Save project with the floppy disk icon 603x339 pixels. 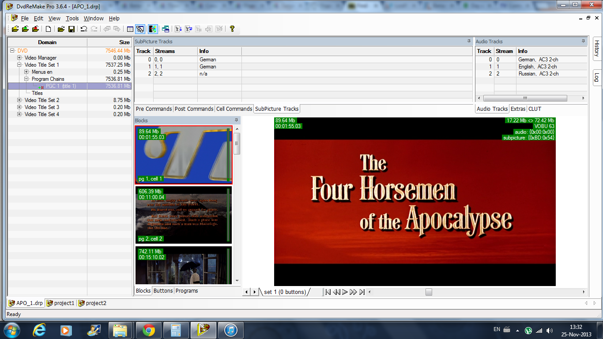tap(71, 29)
